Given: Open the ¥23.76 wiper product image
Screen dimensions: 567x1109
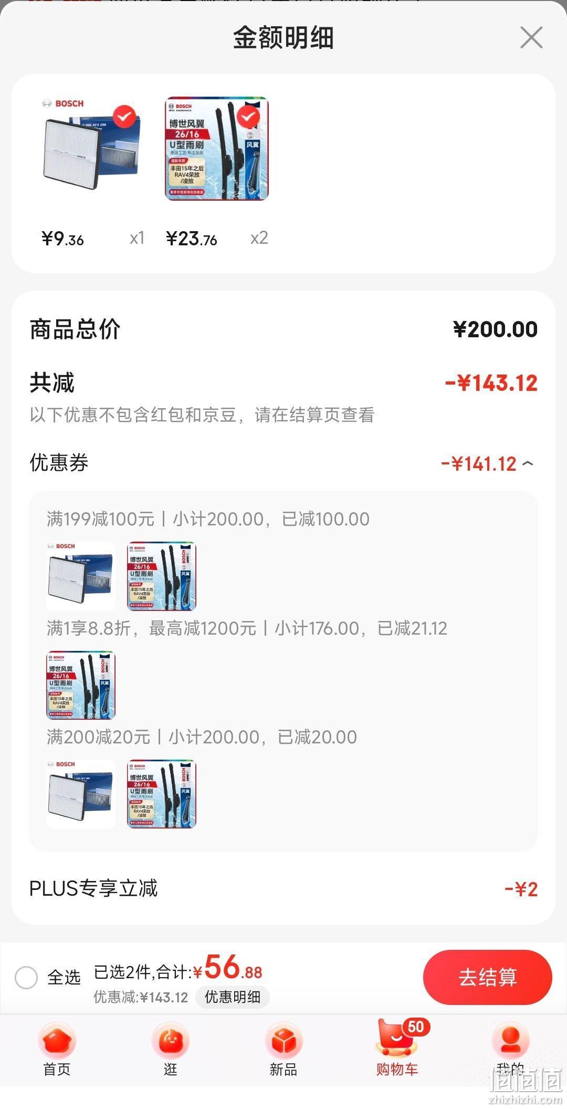Looking at the screenshot, I should coord(217,149).
